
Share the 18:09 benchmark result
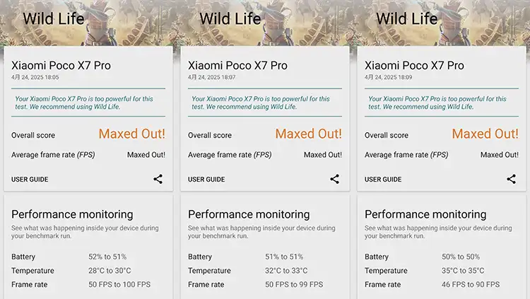(511, 179)
